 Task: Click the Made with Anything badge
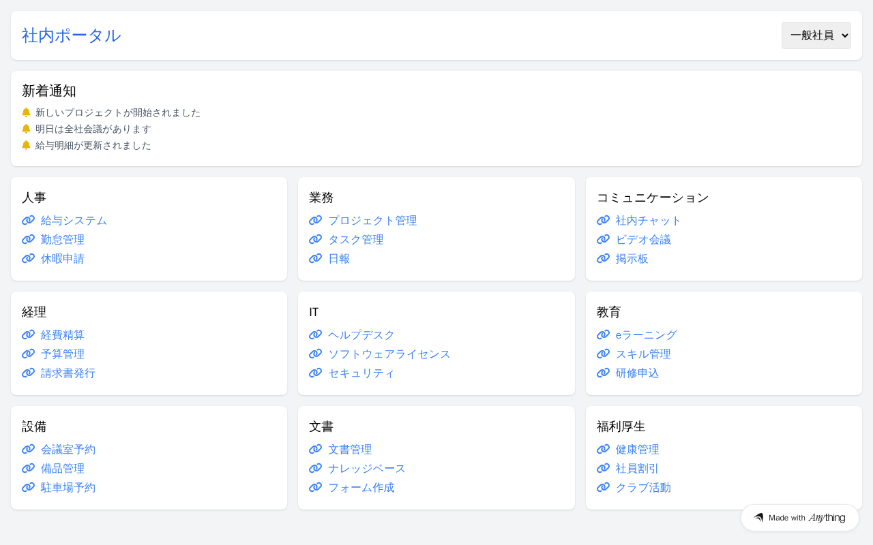[x=799, y=518]
